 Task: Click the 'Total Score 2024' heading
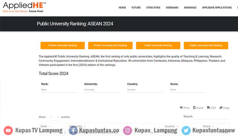[x=54, y=74]
